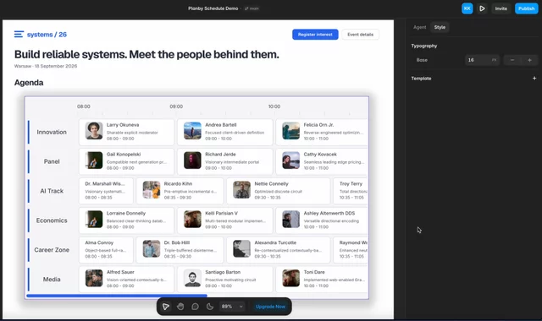Decrease base font size with minus
542x321 pixels.
point(512,60)
